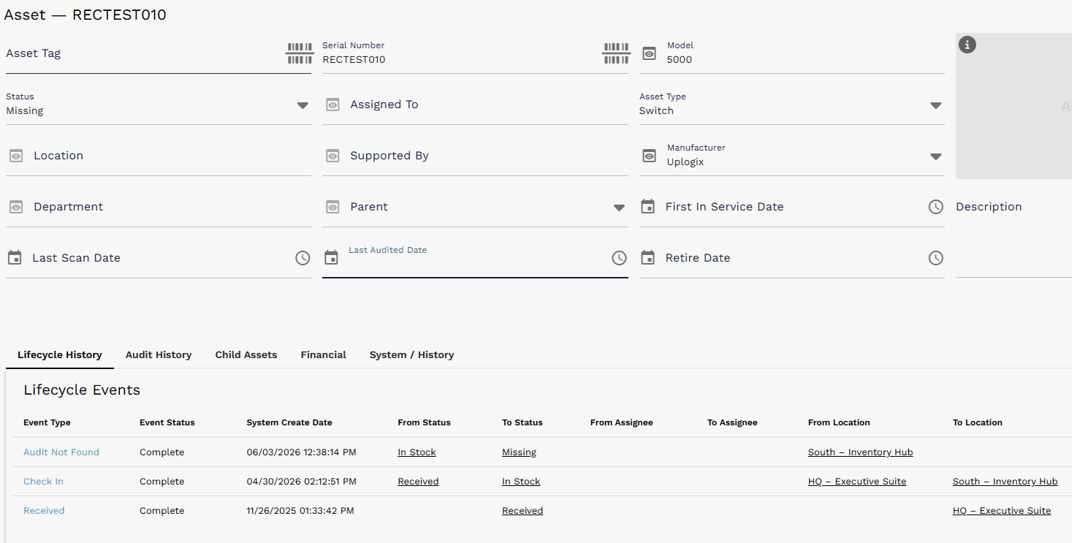This screenshot has width=1072, height=543.
Task: Click the To Location column header
Action: coord(978,422)
